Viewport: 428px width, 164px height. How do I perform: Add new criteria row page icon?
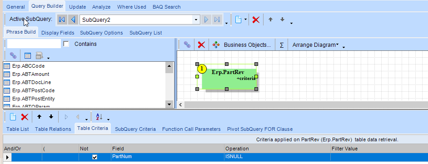coord(13,117)
